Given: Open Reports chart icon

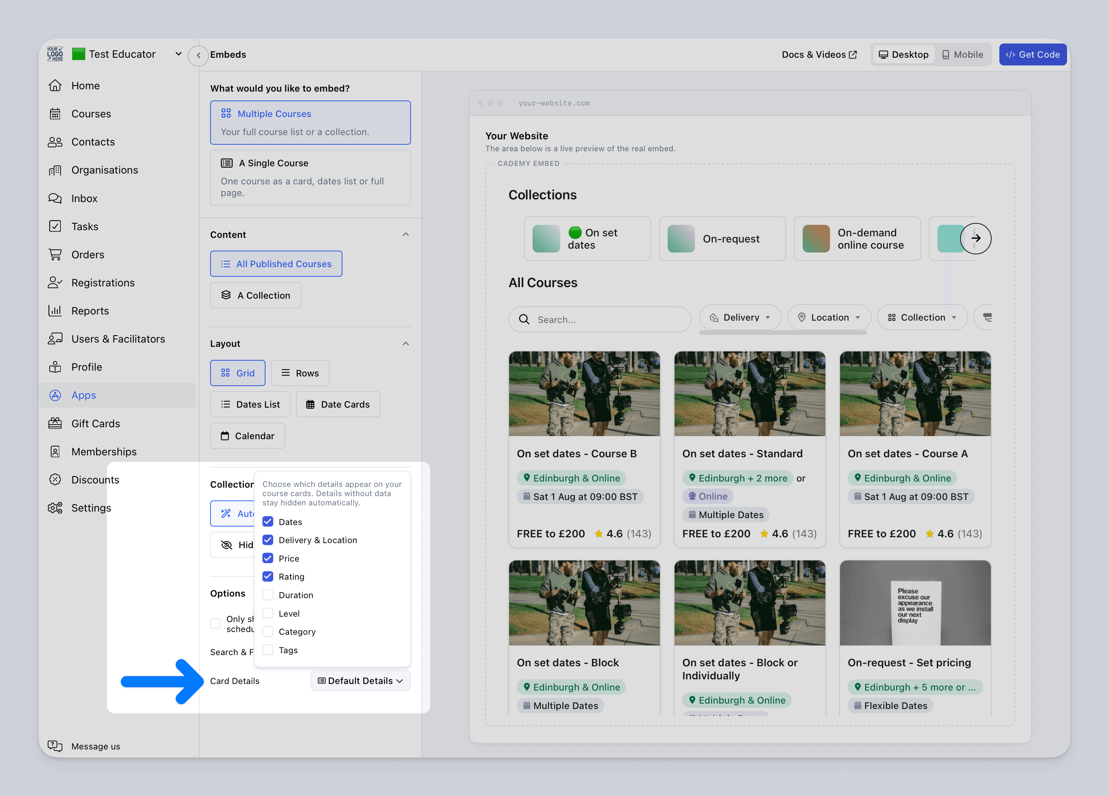Looking at the screenshot, I should 55,311.
